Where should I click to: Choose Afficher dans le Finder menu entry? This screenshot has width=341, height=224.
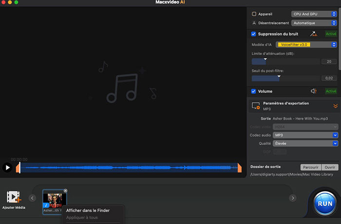point(88,210)
